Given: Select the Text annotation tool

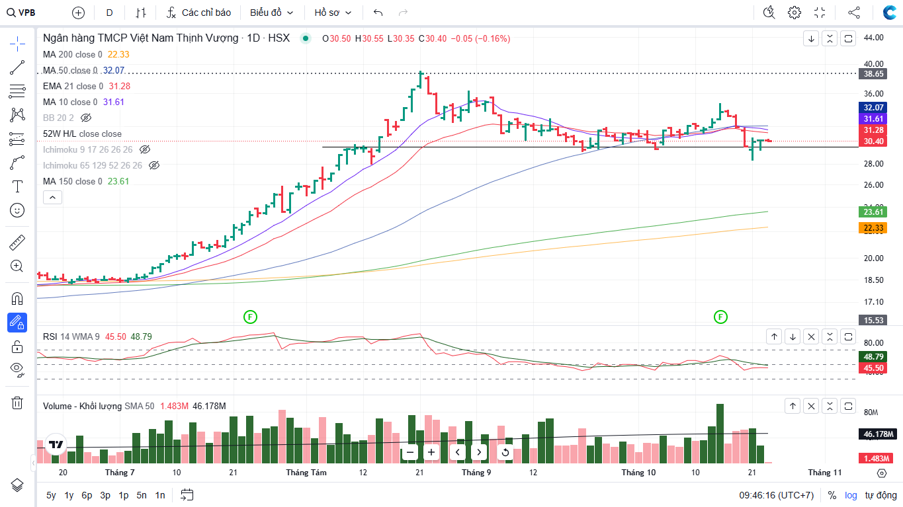Looking at the screenshot, I should [17, 186].
